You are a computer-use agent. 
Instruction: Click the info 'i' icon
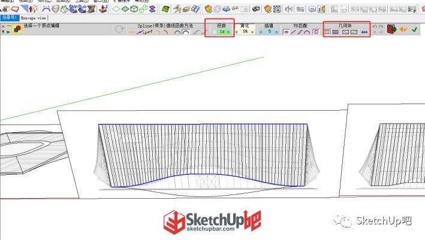tap(321, 9)
